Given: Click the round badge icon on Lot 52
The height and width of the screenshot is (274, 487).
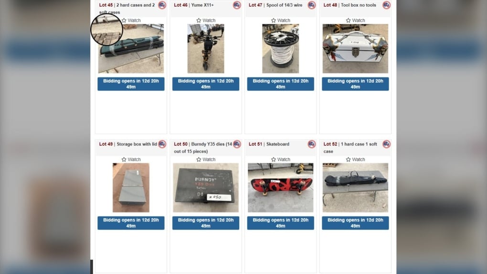Looking at the screenshot, I should pyautogui.click(x=386, y=144).
